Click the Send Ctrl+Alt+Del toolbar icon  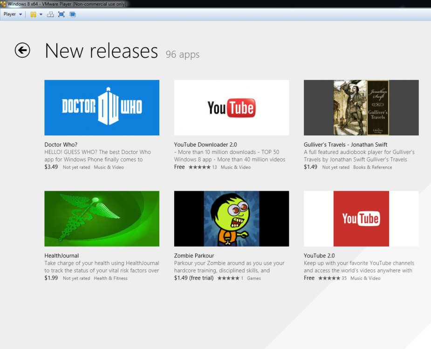[50, 14]
